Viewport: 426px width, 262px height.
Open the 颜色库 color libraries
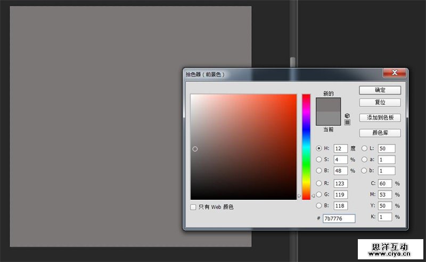pos(380,133)
